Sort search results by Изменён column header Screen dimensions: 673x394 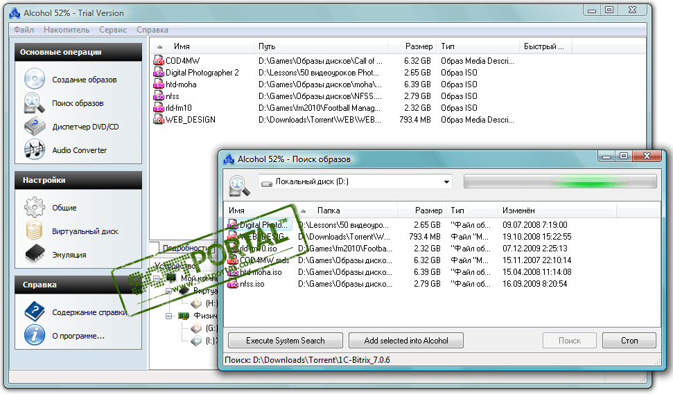(557, 211)
